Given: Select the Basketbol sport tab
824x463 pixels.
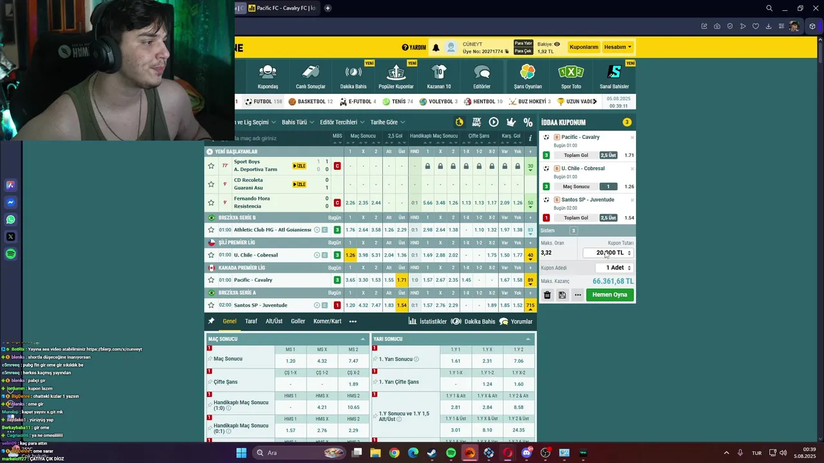Looking at the screenshot, I should tap(311, 102).
